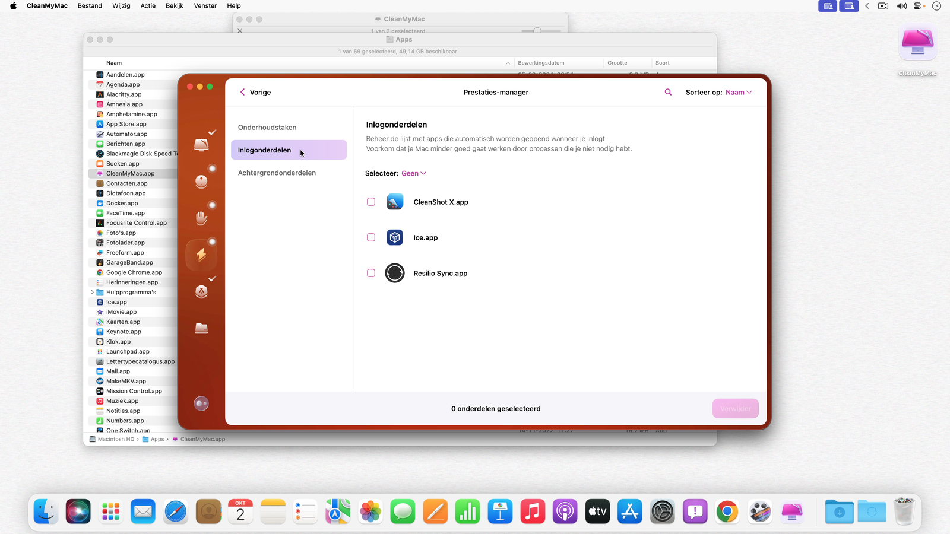Expand the Hulpprogramma's folder in Finder

pos(93,292)
